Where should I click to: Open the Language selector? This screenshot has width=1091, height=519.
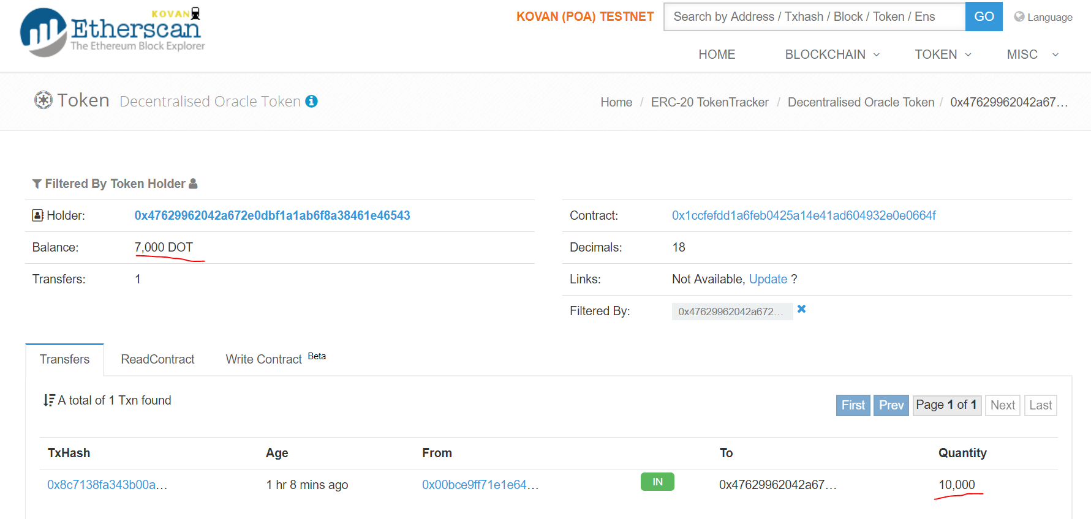(1043, 17)
